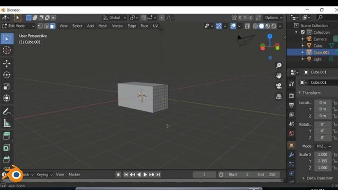Click the pan view hand icon
Viewport: 338px width, 190px height.
click(x=279, y=75)
